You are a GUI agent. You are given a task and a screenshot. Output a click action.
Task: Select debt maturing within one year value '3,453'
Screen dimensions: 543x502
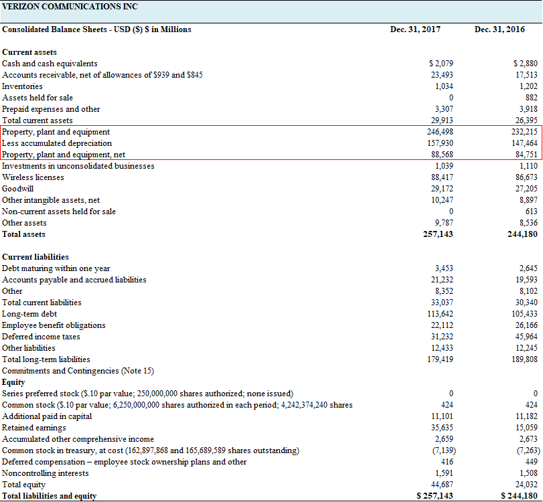(444, 268)
